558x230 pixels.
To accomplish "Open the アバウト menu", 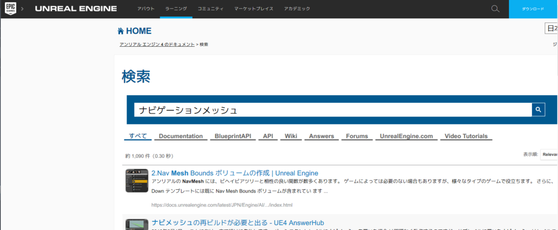I will [146, 9].
